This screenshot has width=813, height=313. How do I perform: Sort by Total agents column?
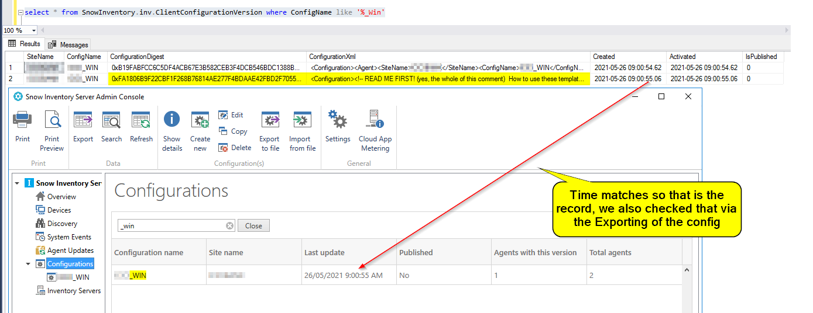click(x=634, y=253)
